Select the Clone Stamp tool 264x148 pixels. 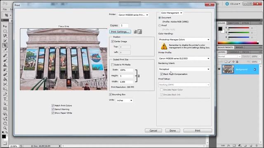(5, 65)
